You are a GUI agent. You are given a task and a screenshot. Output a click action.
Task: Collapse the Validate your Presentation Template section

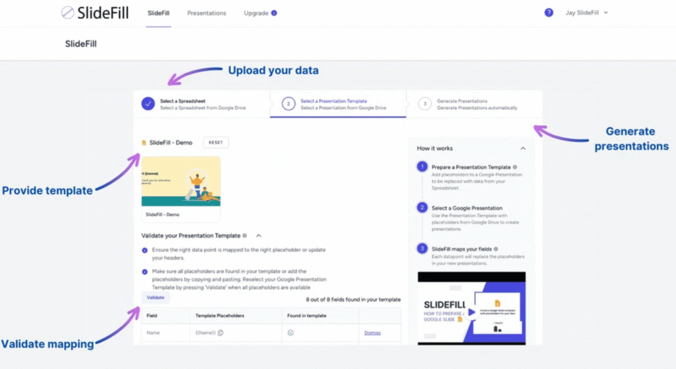tap(259, 236)
